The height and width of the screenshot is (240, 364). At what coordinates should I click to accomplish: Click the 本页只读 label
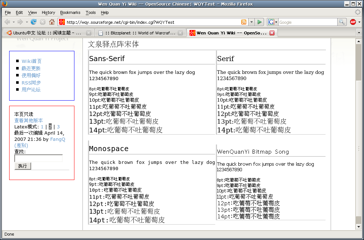[x=24, y=114]
